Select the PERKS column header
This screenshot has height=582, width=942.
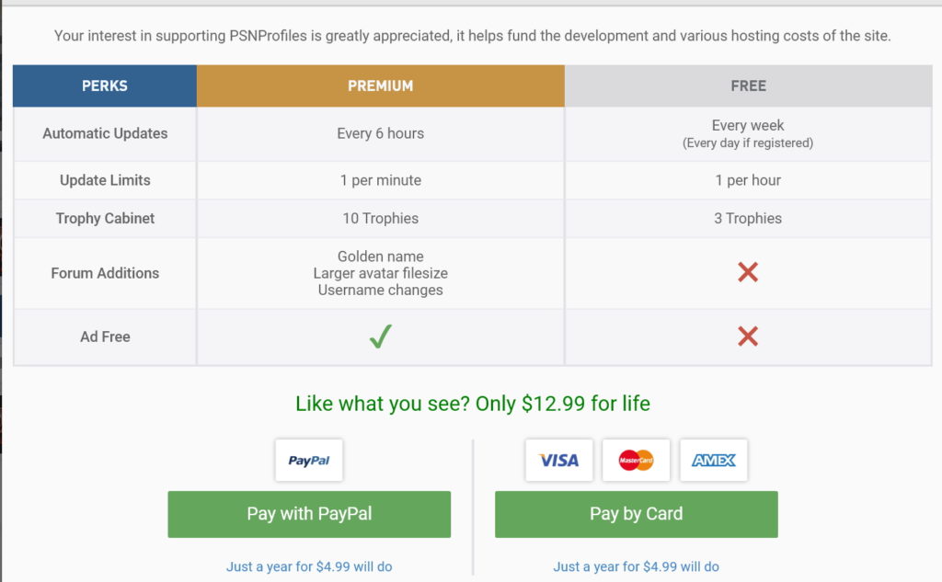[105, 86]
